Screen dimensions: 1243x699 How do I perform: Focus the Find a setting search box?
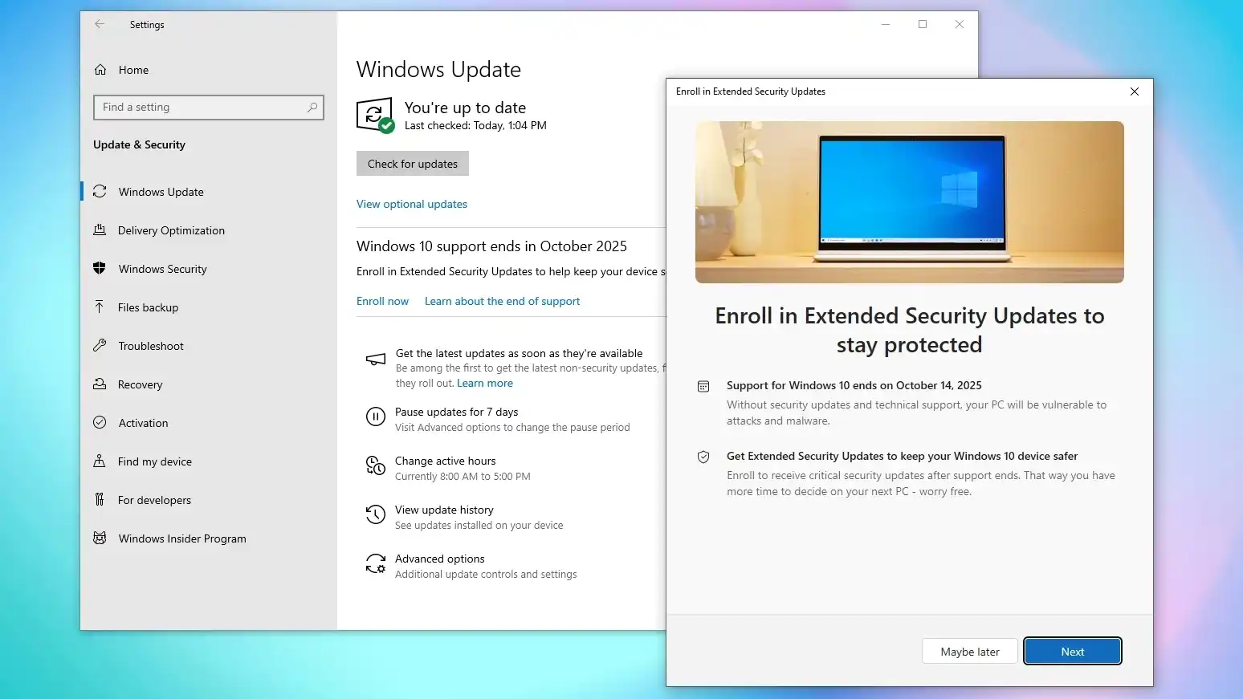pyautogui.click(x=201, y=108)
